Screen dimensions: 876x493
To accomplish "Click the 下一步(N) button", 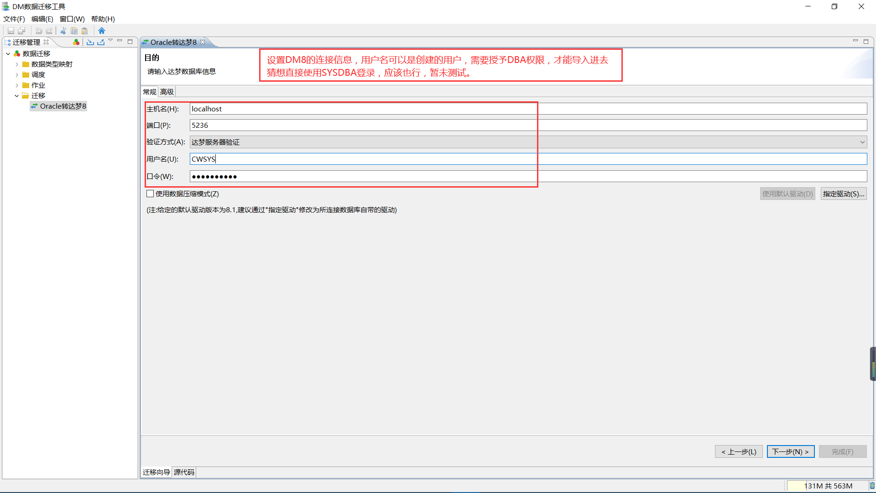I will pos(790,451).
